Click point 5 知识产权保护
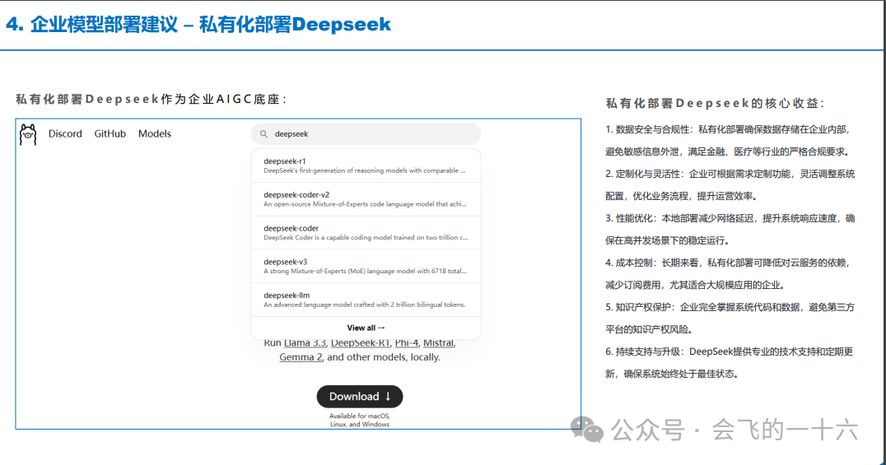The width and height of the screenshot is (886, 465). point(730,319)
